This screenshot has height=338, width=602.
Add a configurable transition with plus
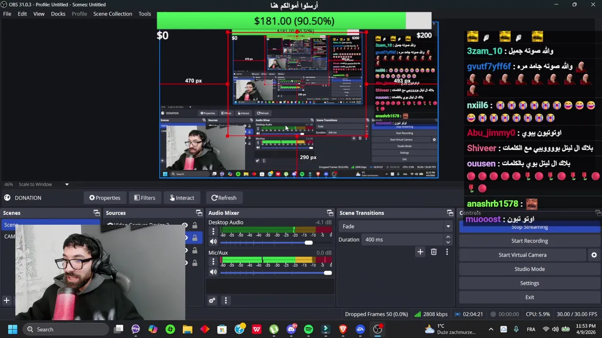pos(420,252)
